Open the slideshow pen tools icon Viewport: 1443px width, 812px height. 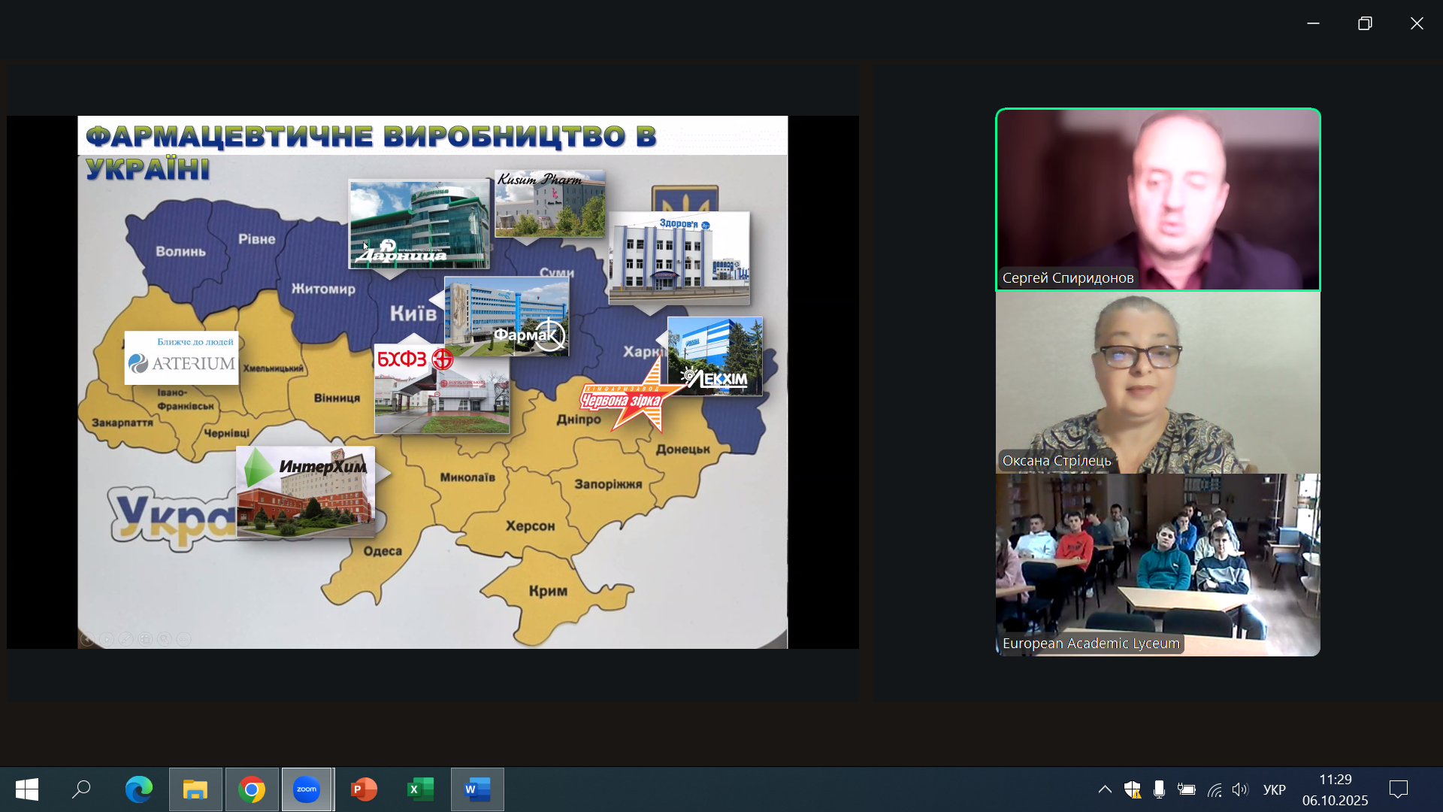[x=126, y=639]
